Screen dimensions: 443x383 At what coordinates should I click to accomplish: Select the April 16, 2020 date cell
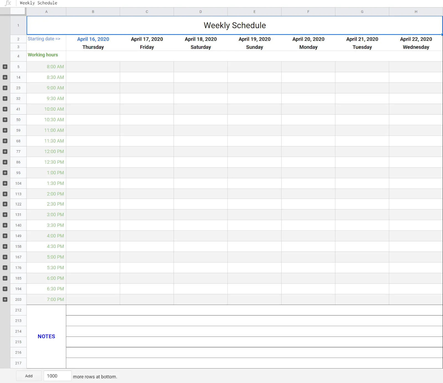[93, 39]
